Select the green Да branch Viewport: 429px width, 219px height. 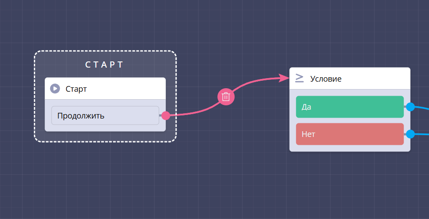pos(349,107)
